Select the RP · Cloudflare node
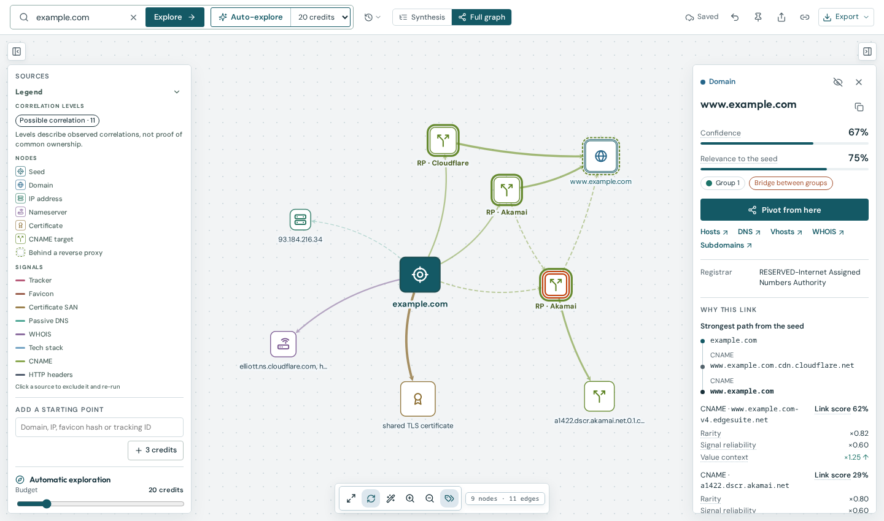This screenshot has height=521, width=884. point(443,140)
